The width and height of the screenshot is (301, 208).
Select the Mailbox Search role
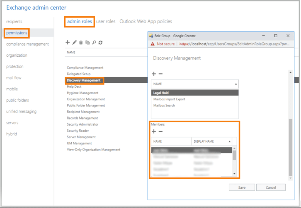coord(195,106)
